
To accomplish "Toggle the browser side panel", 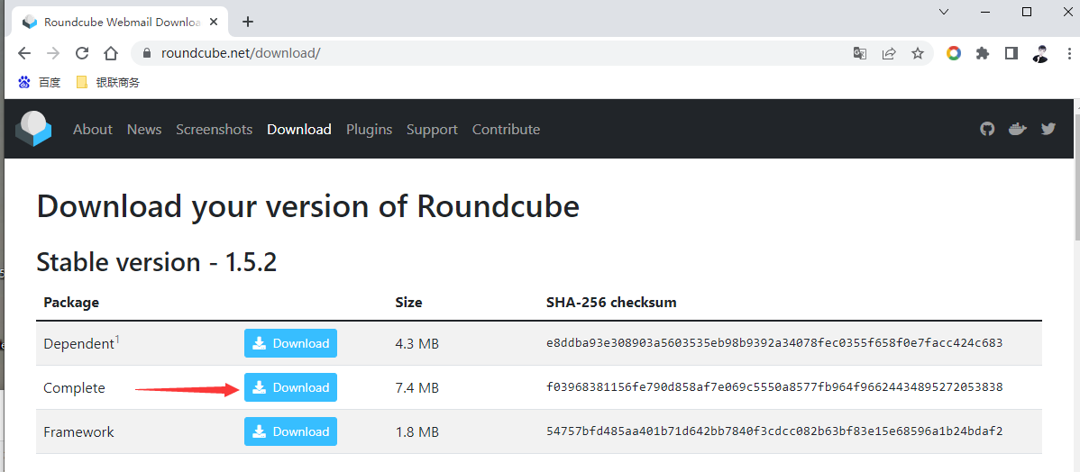I will (x=1011, y=53).
